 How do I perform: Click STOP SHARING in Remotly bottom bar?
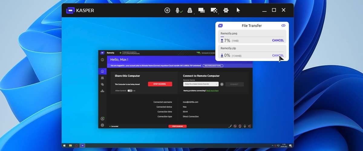[178, 126]
